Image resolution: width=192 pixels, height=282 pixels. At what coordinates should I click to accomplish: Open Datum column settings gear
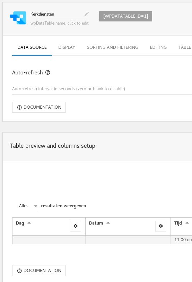point(161,226)
